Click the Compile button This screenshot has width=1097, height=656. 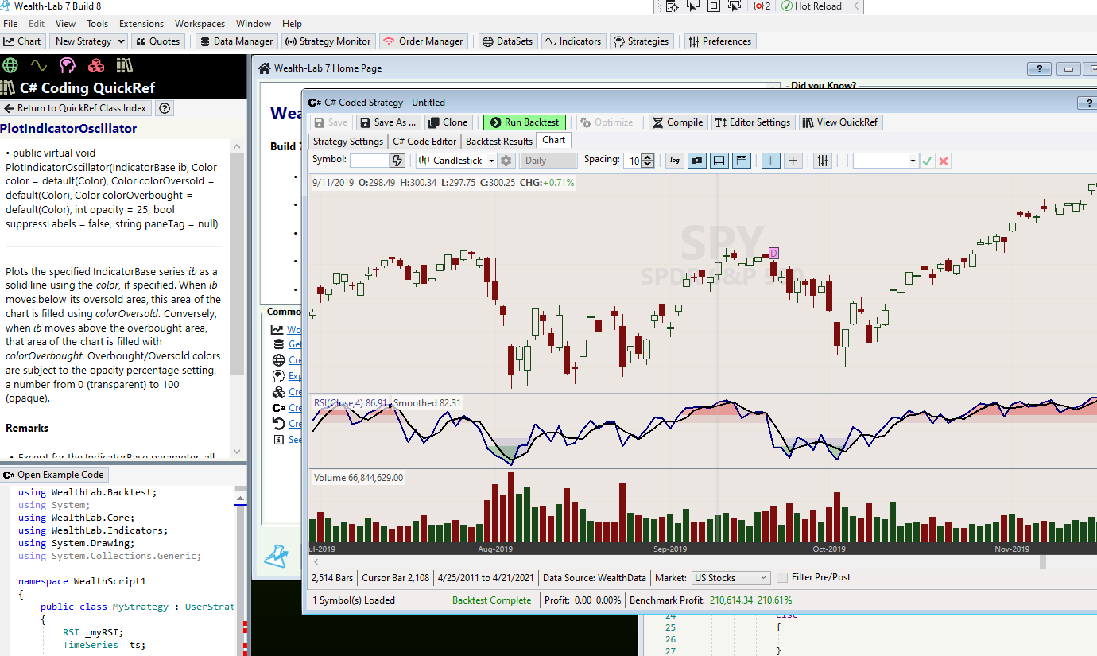[677, 122]
